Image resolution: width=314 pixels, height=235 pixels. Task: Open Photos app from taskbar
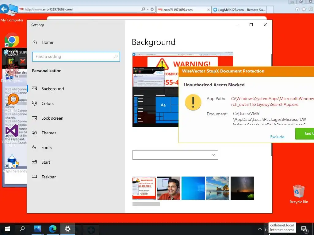[37, 229]
